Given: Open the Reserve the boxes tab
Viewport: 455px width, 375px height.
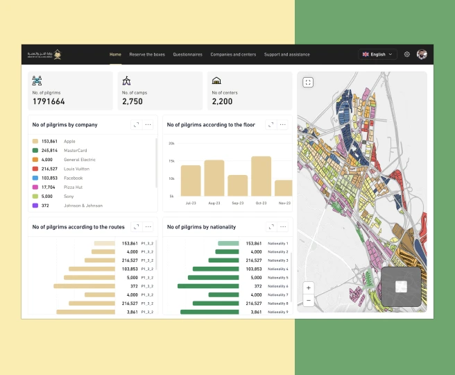Looking at the screenshot, I should tap(147, 54).
